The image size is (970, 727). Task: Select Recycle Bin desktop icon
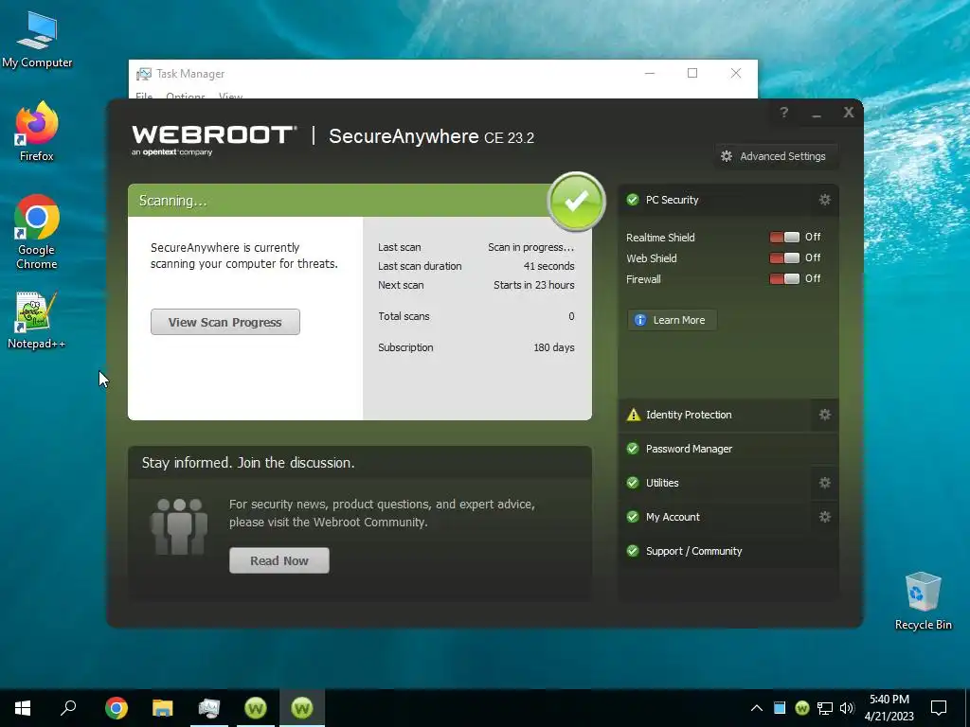click(x=923, y=601)
